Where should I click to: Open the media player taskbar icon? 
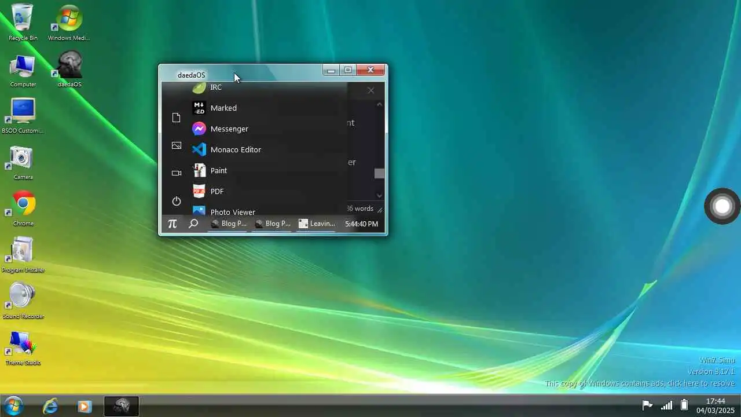85,407
